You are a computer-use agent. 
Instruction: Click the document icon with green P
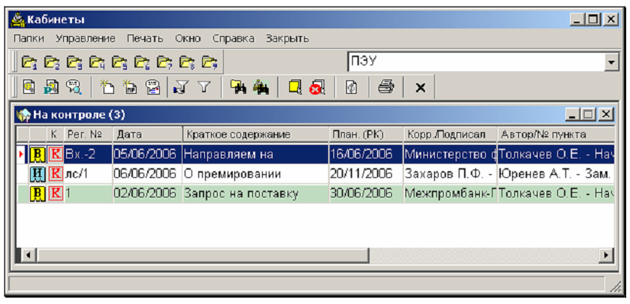51,87
